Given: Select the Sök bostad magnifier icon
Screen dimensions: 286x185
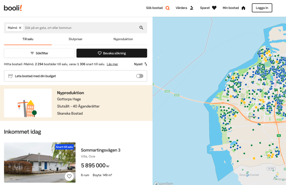Looking at the screenshot, I should click(167, 8).
